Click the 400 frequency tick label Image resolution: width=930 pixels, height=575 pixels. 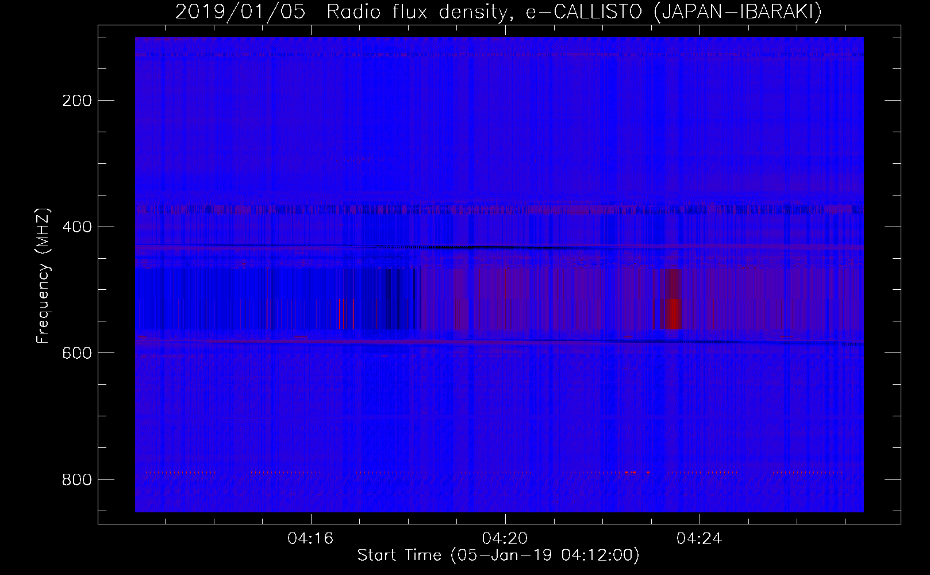click(77, 227)
